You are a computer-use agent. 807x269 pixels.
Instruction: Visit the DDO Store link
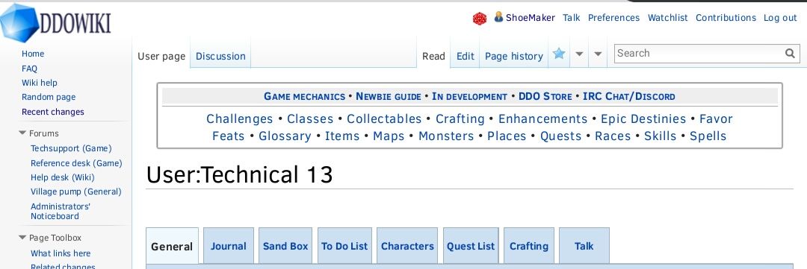pyautogui.click(x=545, y=97)
